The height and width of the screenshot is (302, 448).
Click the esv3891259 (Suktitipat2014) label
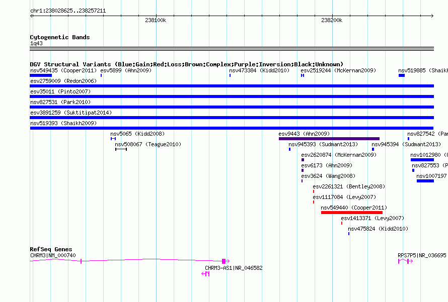(71, 113)
